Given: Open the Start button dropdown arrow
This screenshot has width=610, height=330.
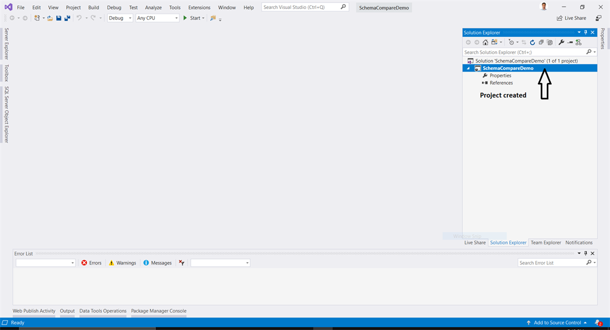Looking at the screenshot, I should pos(203,18).
